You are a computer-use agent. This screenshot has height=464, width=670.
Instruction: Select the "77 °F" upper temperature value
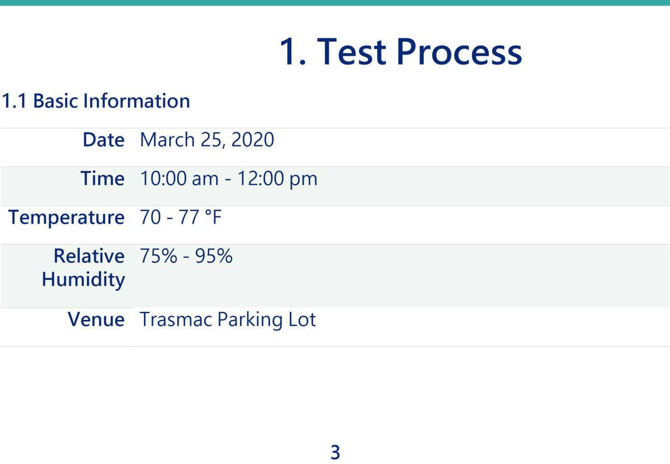[x=200, y=217]
